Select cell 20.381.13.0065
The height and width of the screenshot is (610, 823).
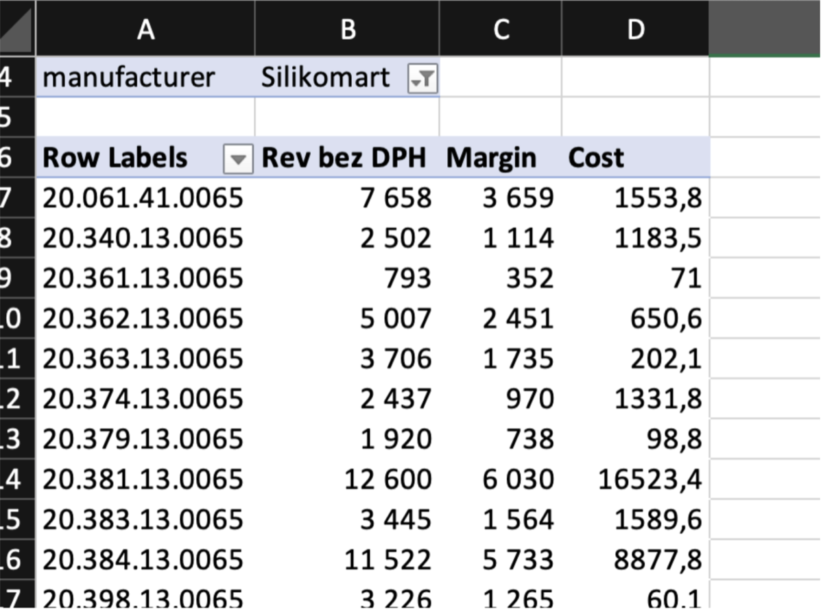tap(145, 478)
